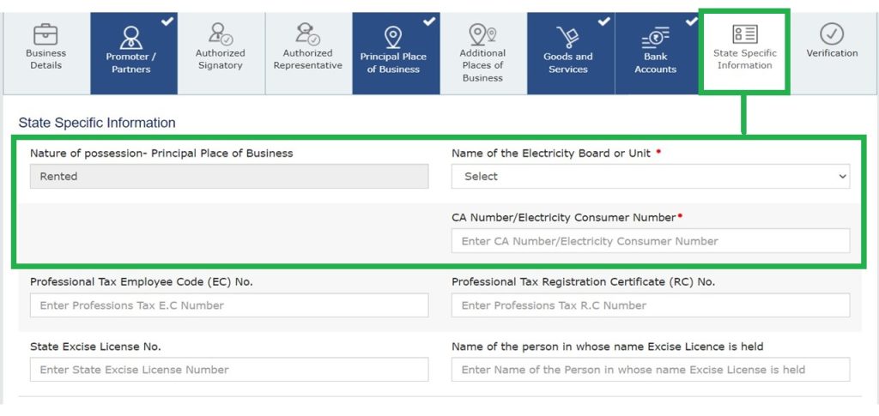
Task: Click the Principal Place of Business pin icon
Action: 394,38
